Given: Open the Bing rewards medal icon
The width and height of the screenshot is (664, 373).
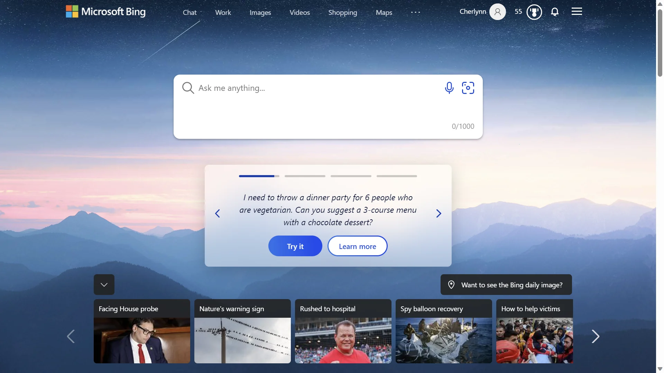Looking at the screenshot, I should [534, 11].
